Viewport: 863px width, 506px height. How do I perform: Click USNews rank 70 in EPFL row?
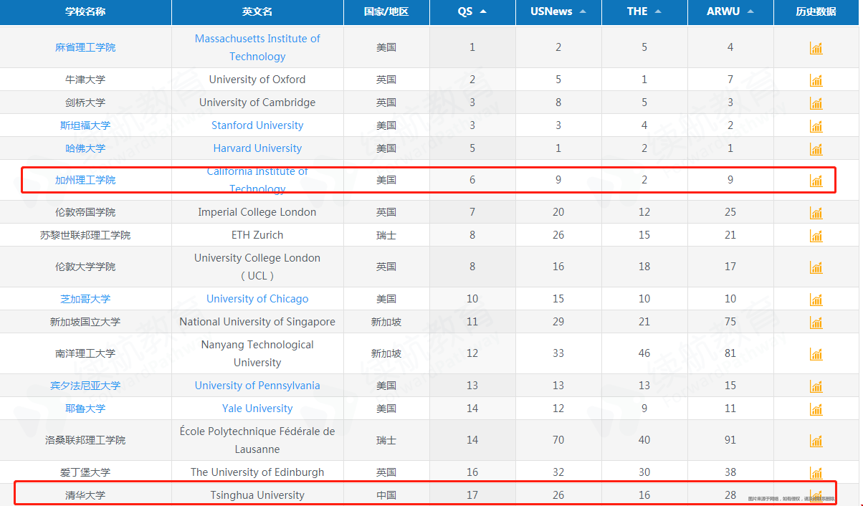click(x=558, y=440)
